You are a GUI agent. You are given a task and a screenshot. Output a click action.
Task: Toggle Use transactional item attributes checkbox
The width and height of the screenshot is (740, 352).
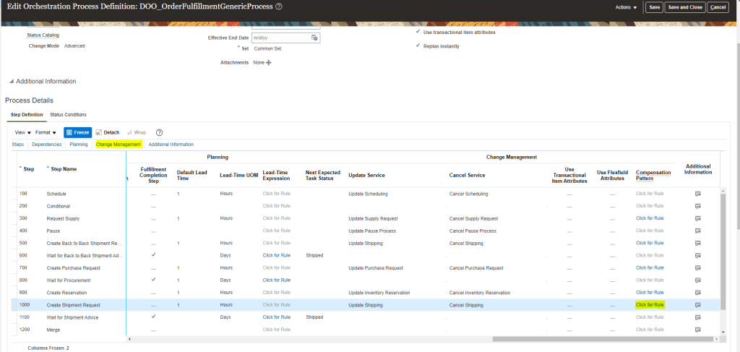pos(418,32)
